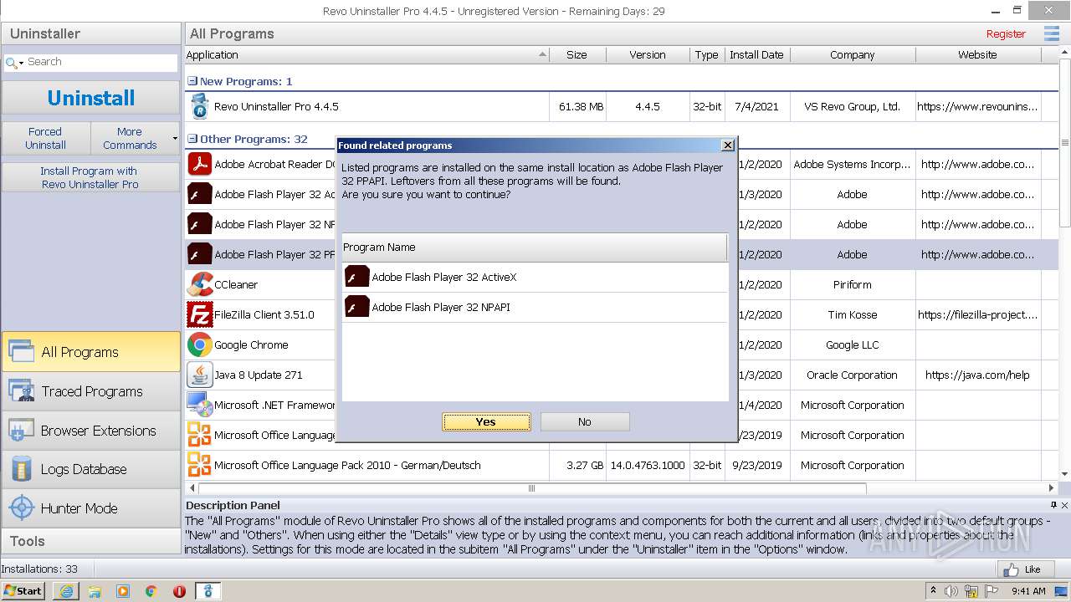The width and height of the screenshot is (1071, 602).
Task: Show hidden system tray icons
Action: pos(933,591)
